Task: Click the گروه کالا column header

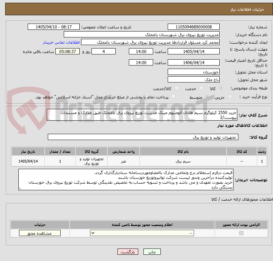Action: tap(91, 151)
